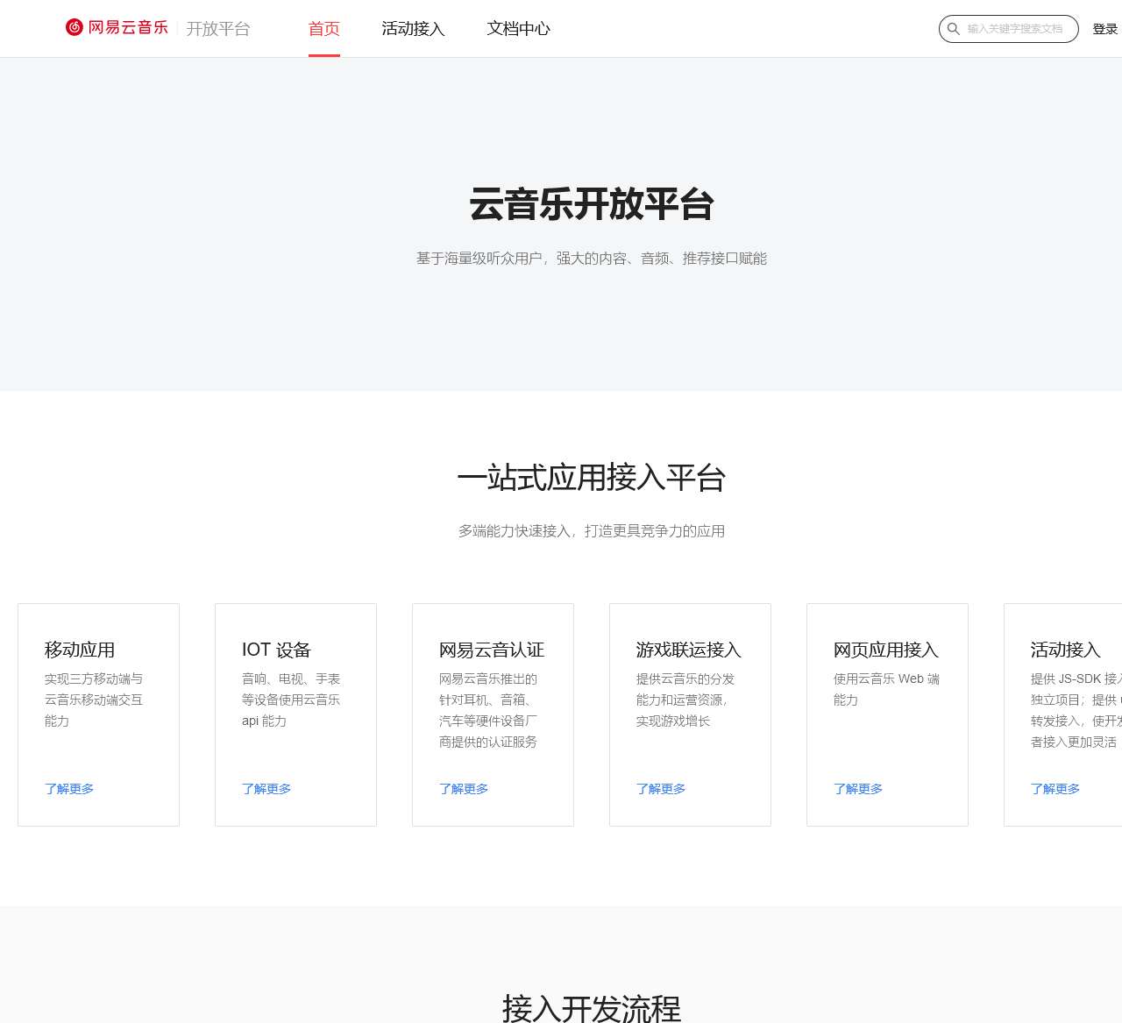
Task: Switch to the 活动接入 navigation tab
Action: [413, 29]
